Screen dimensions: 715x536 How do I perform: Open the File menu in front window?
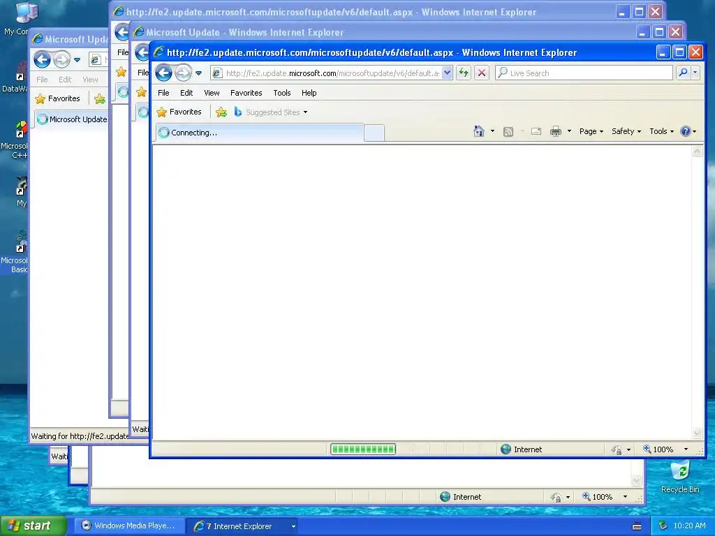point(163,93)
